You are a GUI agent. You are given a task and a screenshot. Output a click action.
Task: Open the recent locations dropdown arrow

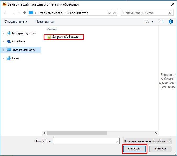click(x=19, y=13)
